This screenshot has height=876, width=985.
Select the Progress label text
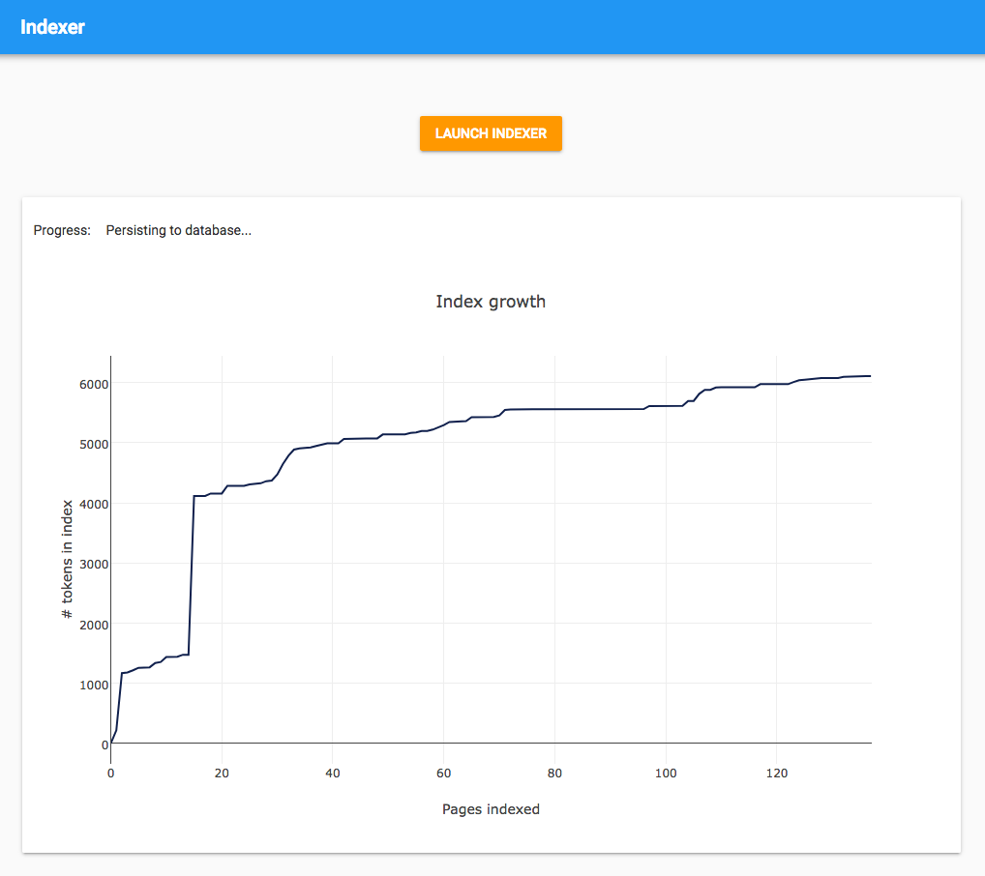[x=62, y=230]
